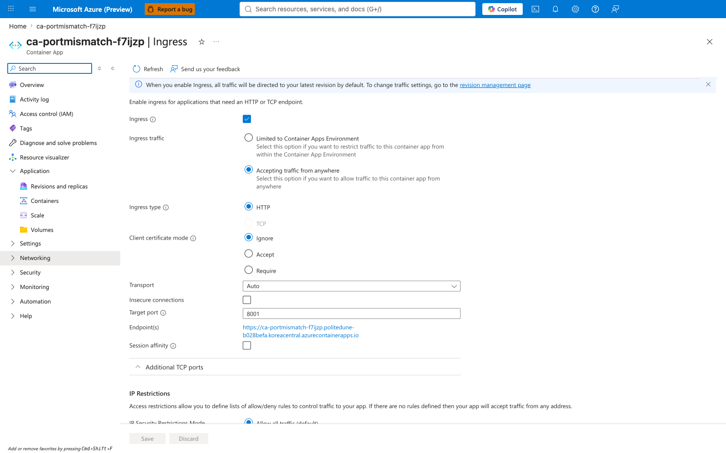Collapse the sidebar with double chevron icon

[x=113, y=68]
